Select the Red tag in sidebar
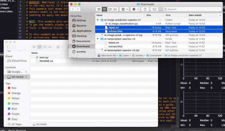The width and height of the screenshot is (225, 131). tap(14, 88)
